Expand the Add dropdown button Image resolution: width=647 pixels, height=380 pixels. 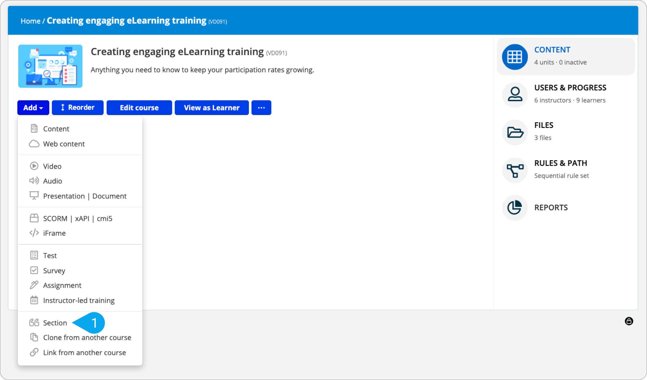(33, 108)
